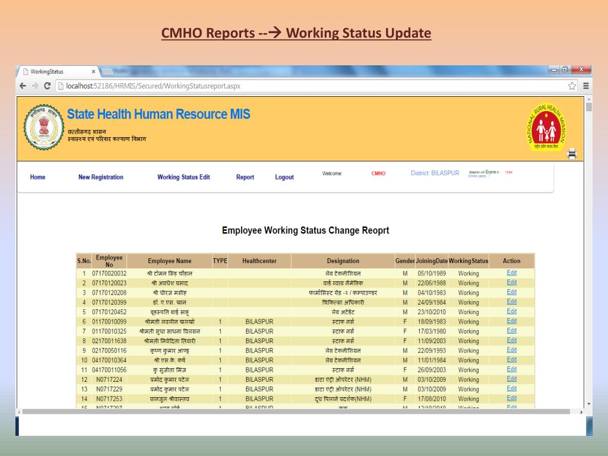The width and height of the screenshot is (608, 456).
Task: Edit the record for employee 02170050116
Action: point(511,350)
